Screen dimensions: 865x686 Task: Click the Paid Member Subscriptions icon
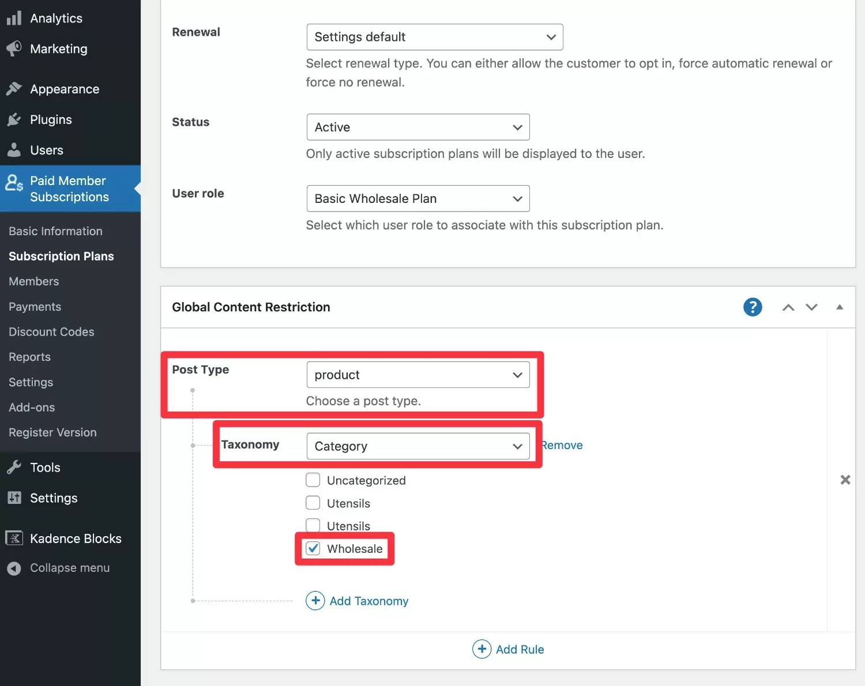[x=14, y=183]
